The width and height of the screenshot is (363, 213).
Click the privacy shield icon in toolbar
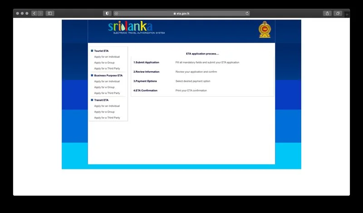tap(107, 14)
